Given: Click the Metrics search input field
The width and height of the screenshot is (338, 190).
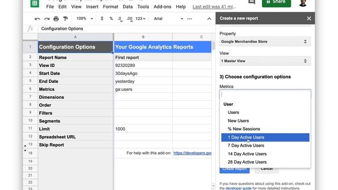Looking at the screenshot, I should [265, 94].
